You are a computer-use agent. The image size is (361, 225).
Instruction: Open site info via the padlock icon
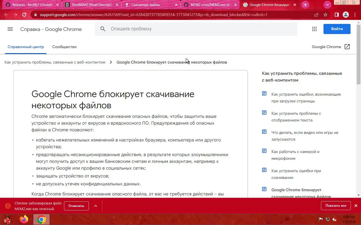pos(35,15)
